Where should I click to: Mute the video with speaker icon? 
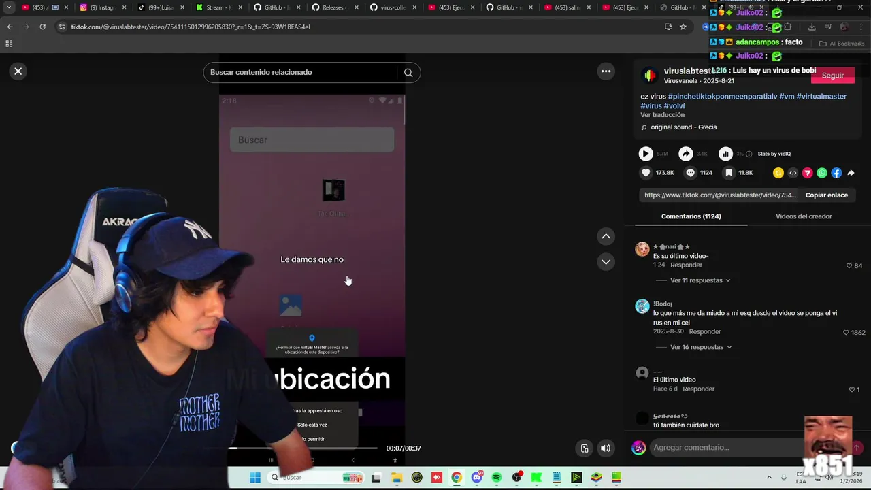[x=605, y=448]
